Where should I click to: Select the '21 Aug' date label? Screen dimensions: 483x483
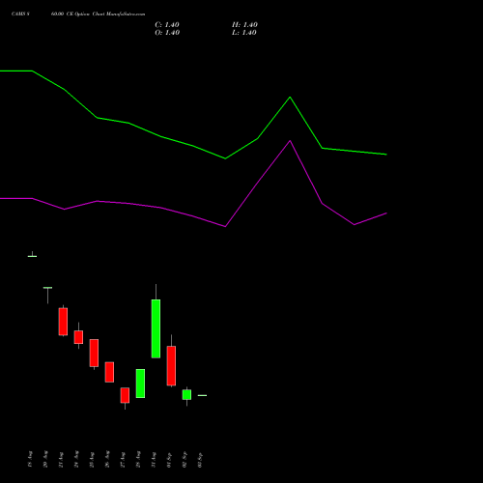click(x=61, y=459)
